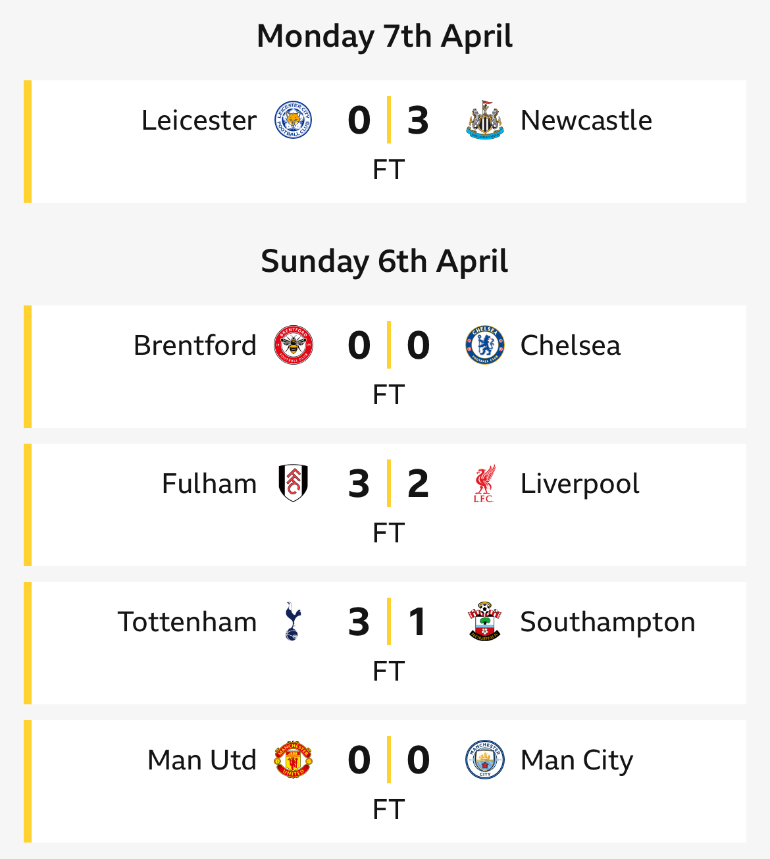Viewport: 770px width, 859px height.
Task: Open the Leicester team name link
Action: tap(199, 120)
